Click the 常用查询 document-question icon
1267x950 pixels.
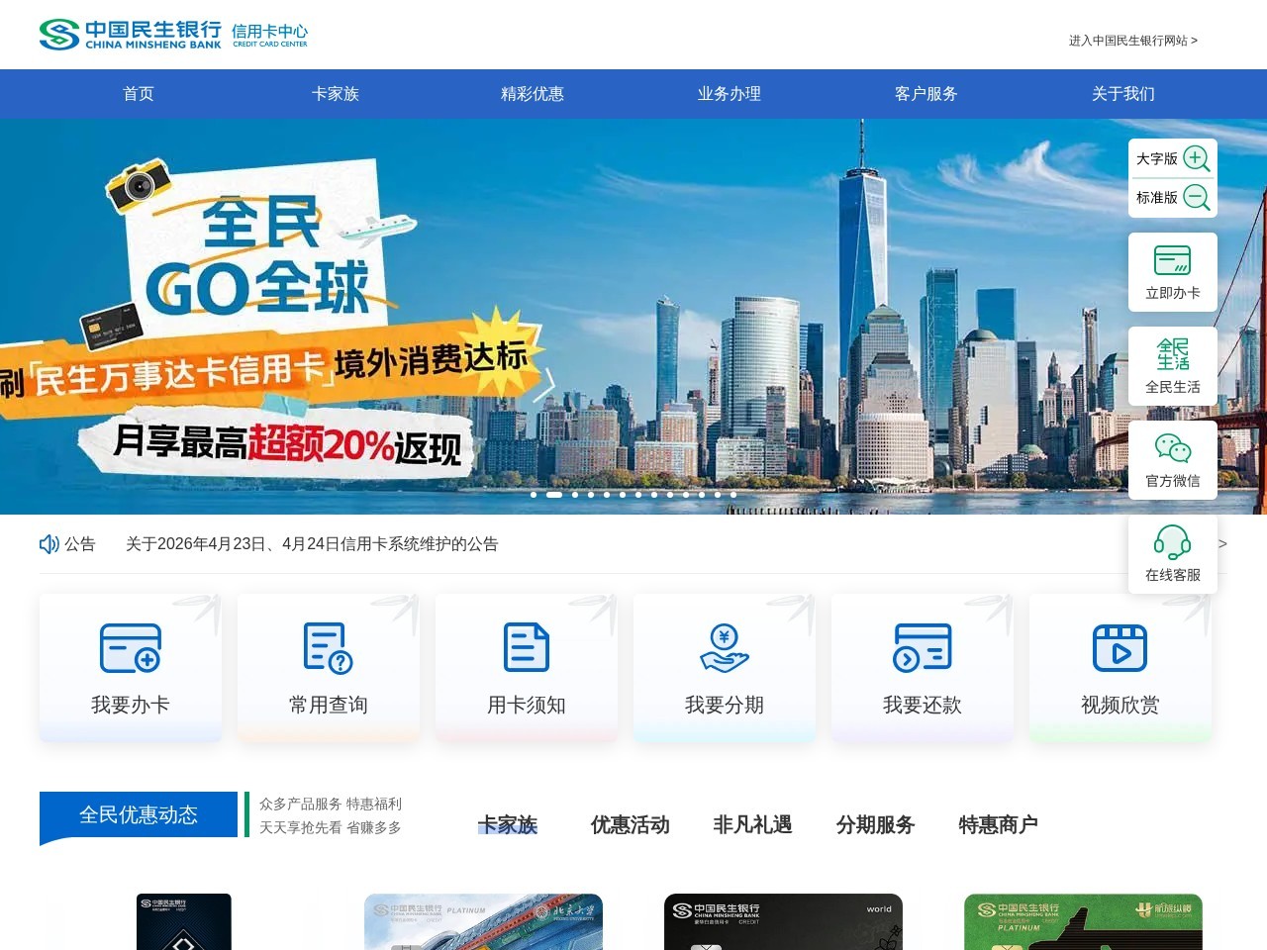[329, 648]
